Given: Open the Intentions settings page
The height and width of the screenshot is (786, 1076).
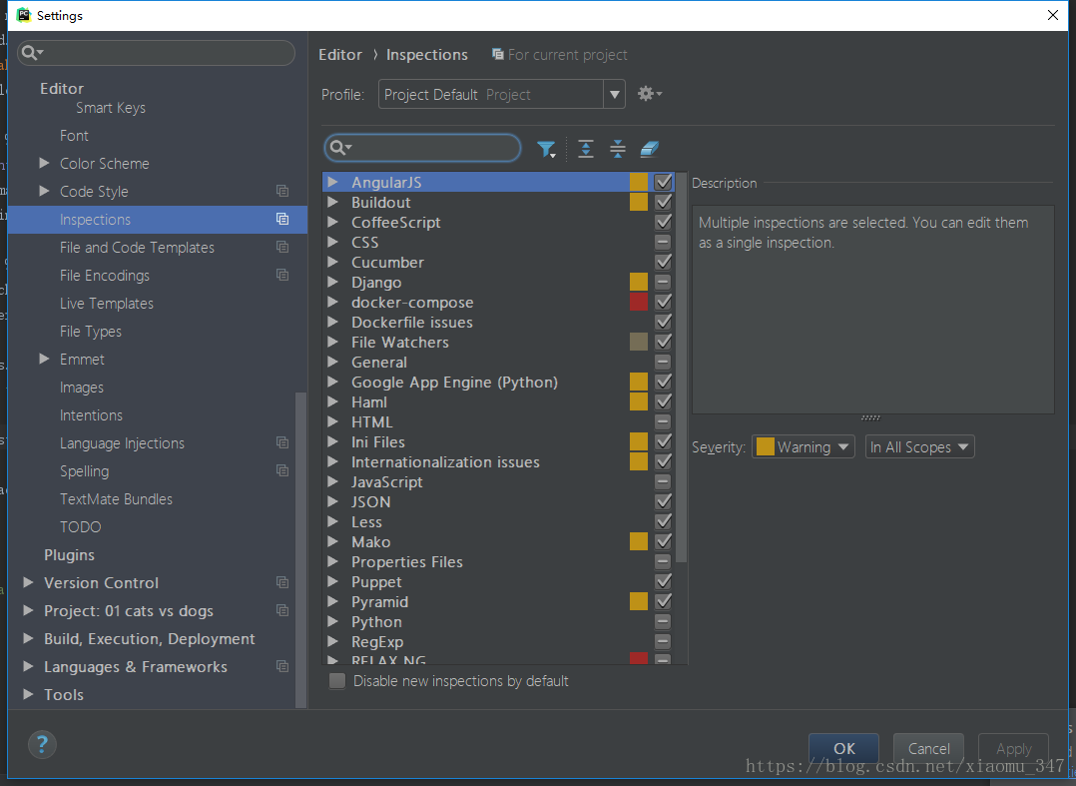Looking at the screenshot, I should point(91,414).
